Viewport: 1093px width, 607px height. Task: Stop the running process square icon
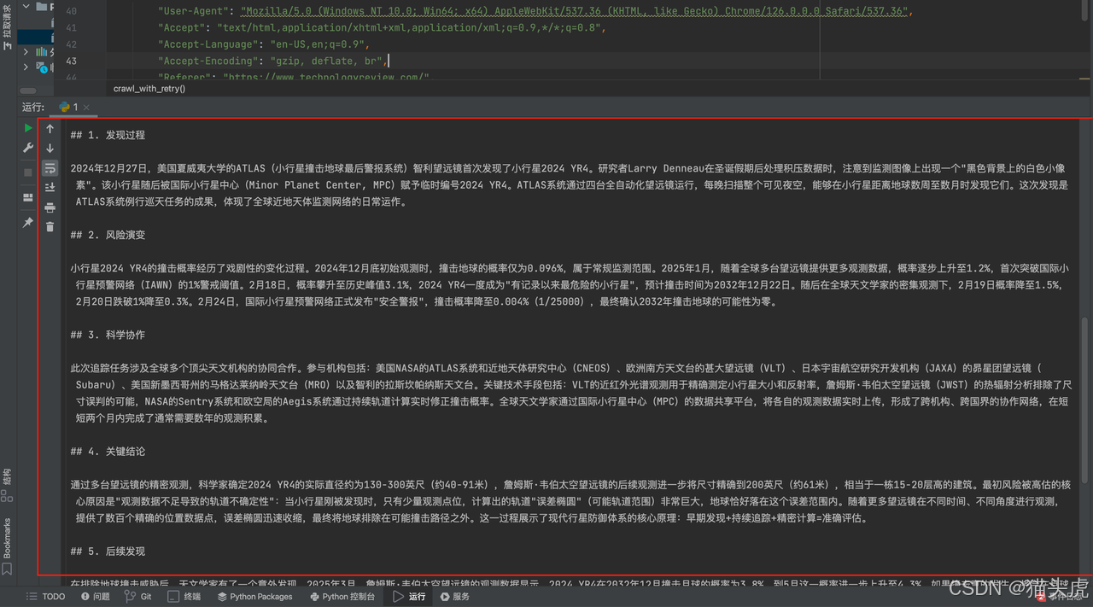pos(28,172)
